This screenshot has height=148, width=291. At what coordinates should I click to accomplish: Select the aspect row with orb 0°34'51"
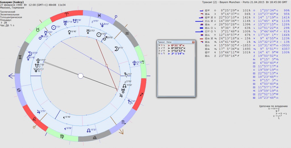(x=176, y=48)
